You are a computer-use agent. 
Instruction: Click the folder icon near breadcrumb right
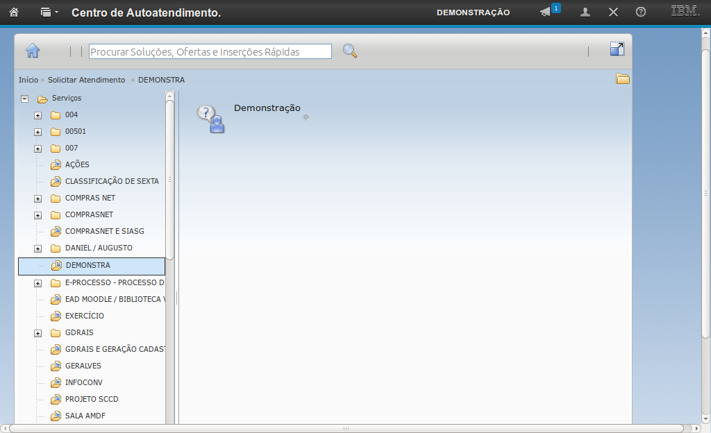(623, 79)
